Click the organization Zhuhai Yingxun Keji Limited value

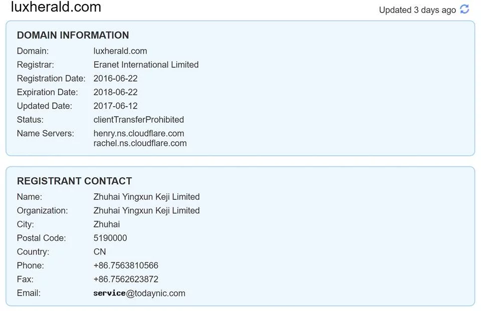coord(147,211)
